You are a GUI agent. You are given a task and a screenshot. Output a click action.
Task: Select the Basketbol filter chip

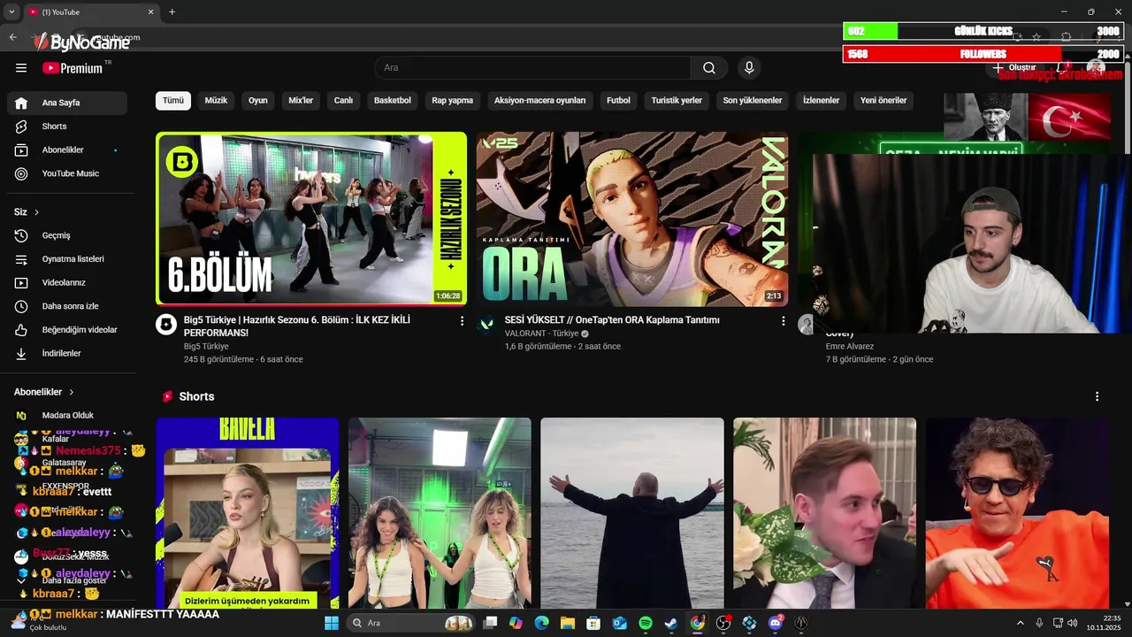[x=393, y=101]
